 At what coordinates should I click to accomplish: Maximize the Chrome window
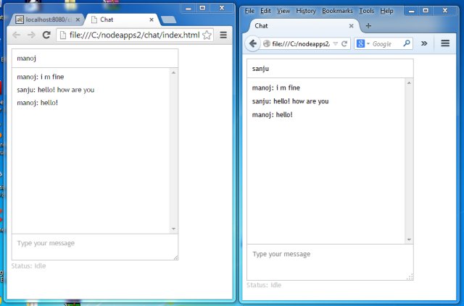point(202,8)
